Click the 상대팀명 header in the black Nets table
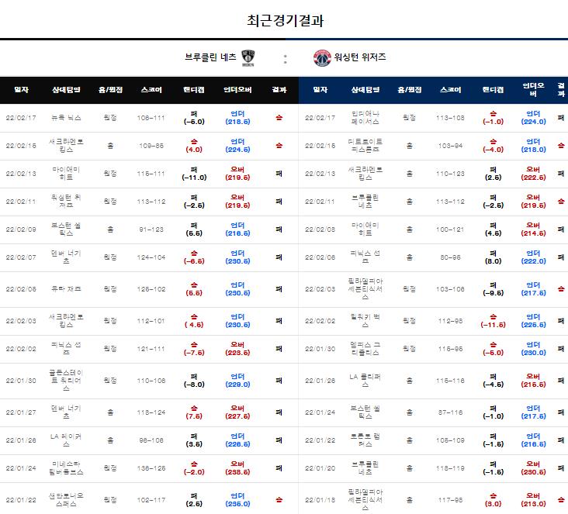The height and width of the screenshot is (514, 568). 66,90
